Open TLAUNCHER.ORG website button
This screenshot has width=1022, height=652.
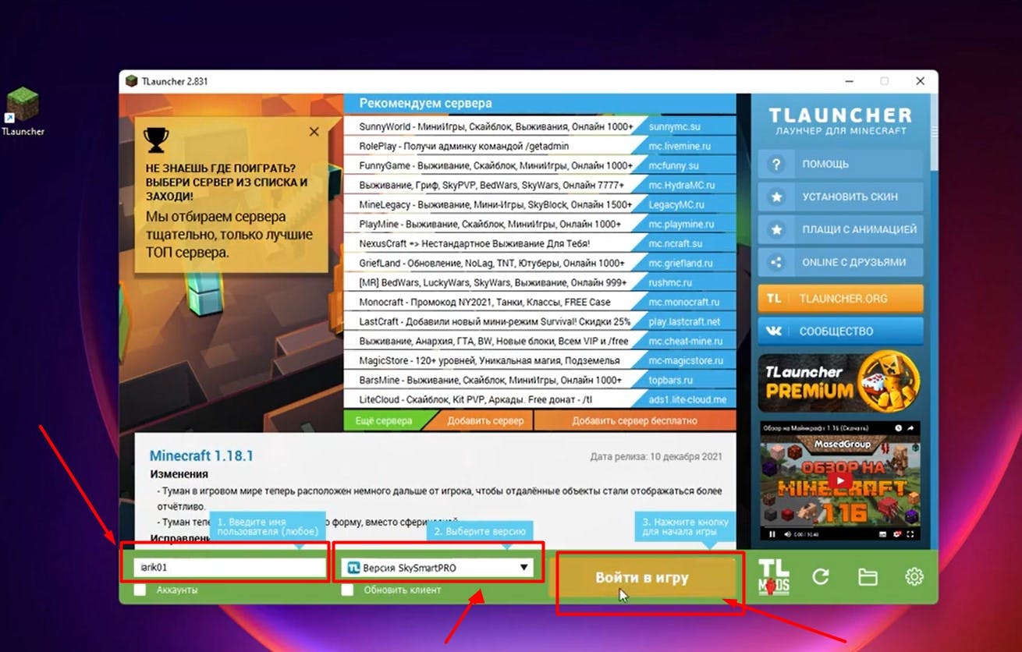tap(840, 299)
